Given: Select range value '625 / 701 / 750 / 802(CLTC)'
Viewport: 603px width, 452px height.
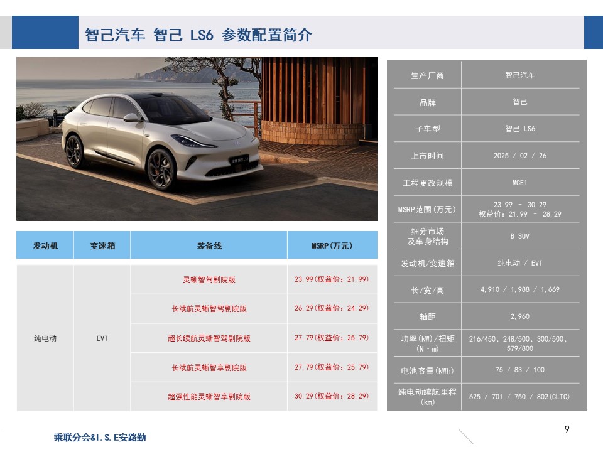Looking at the screenshot, I should click(519, 397).
